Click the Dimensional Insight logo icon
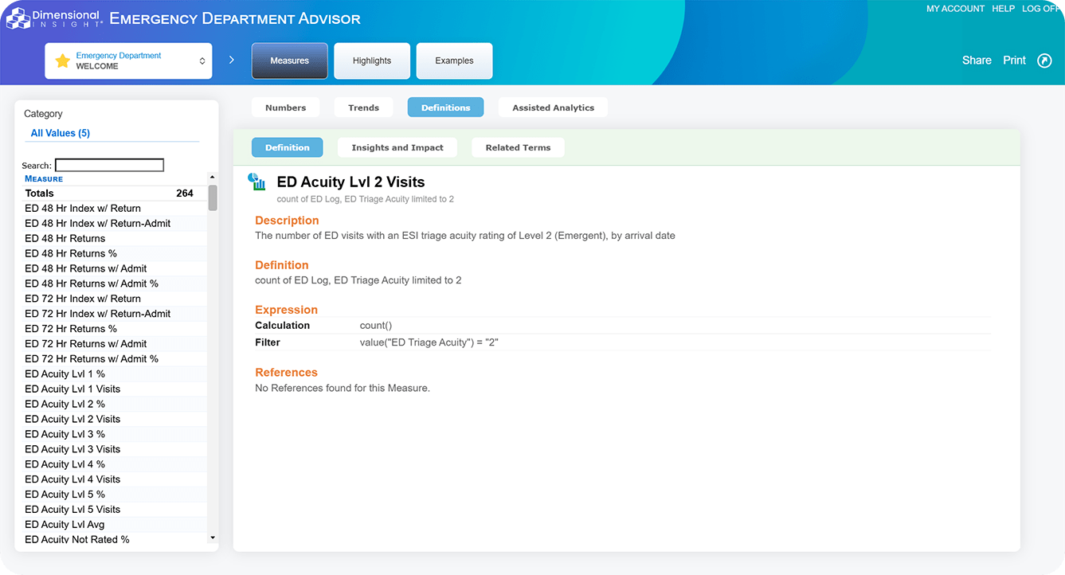This screenshot has height=575, width=1065. coord(18,18)
